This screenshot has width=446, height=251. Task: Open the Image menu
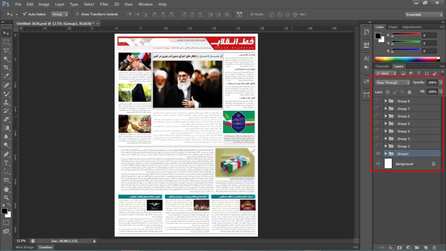(x=44, y=4)
